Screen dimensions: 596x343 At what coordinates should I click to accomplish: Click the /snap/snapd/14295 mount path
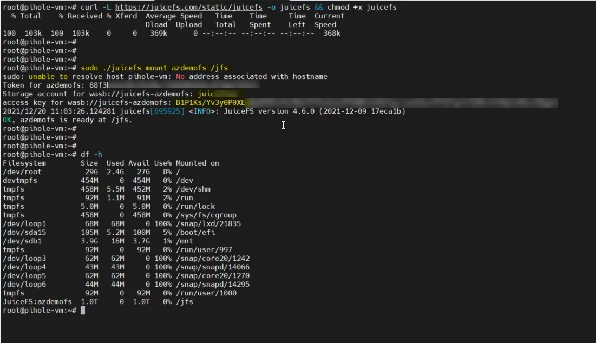213,285
